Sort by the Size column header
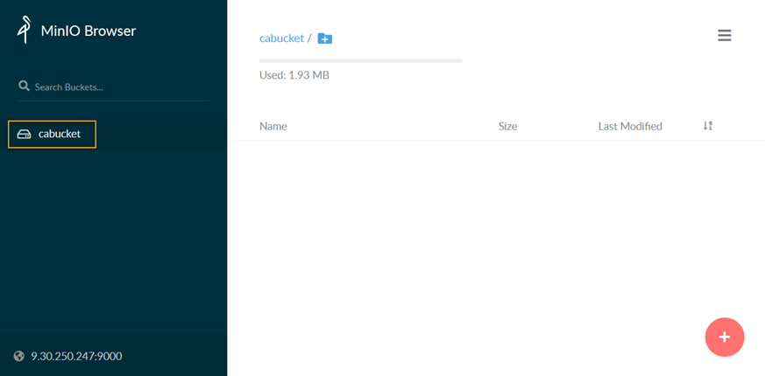 (x=508, y=126)
